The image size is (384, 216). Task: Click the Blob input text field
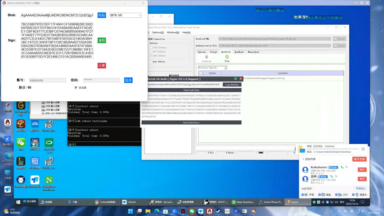(x=57, y=15)
